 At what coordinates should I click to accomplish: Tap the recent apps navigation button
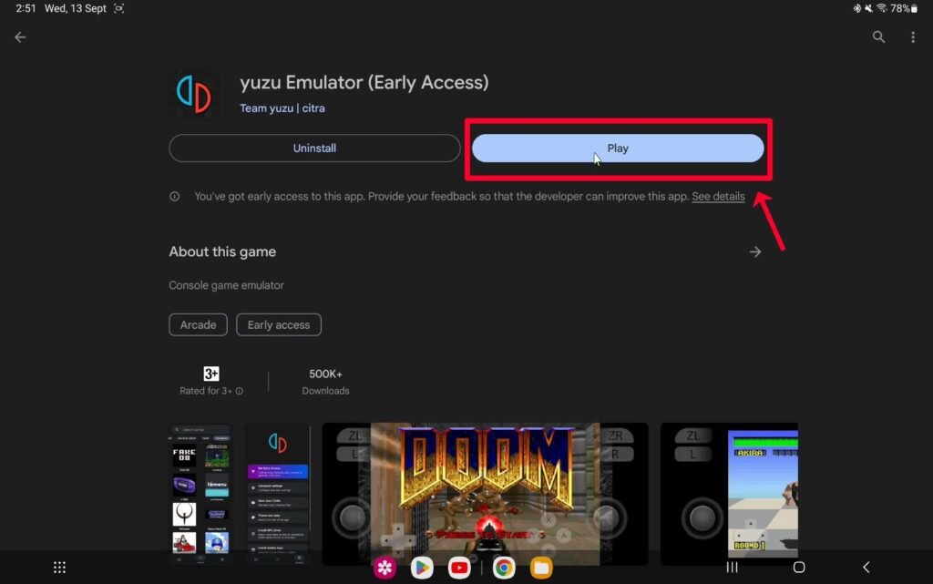(x=732, y=568)
